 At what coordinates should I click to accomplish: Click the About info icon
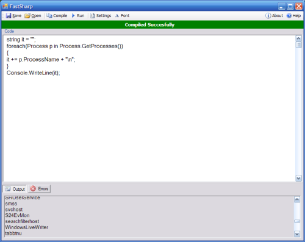[x=268, y=16]
